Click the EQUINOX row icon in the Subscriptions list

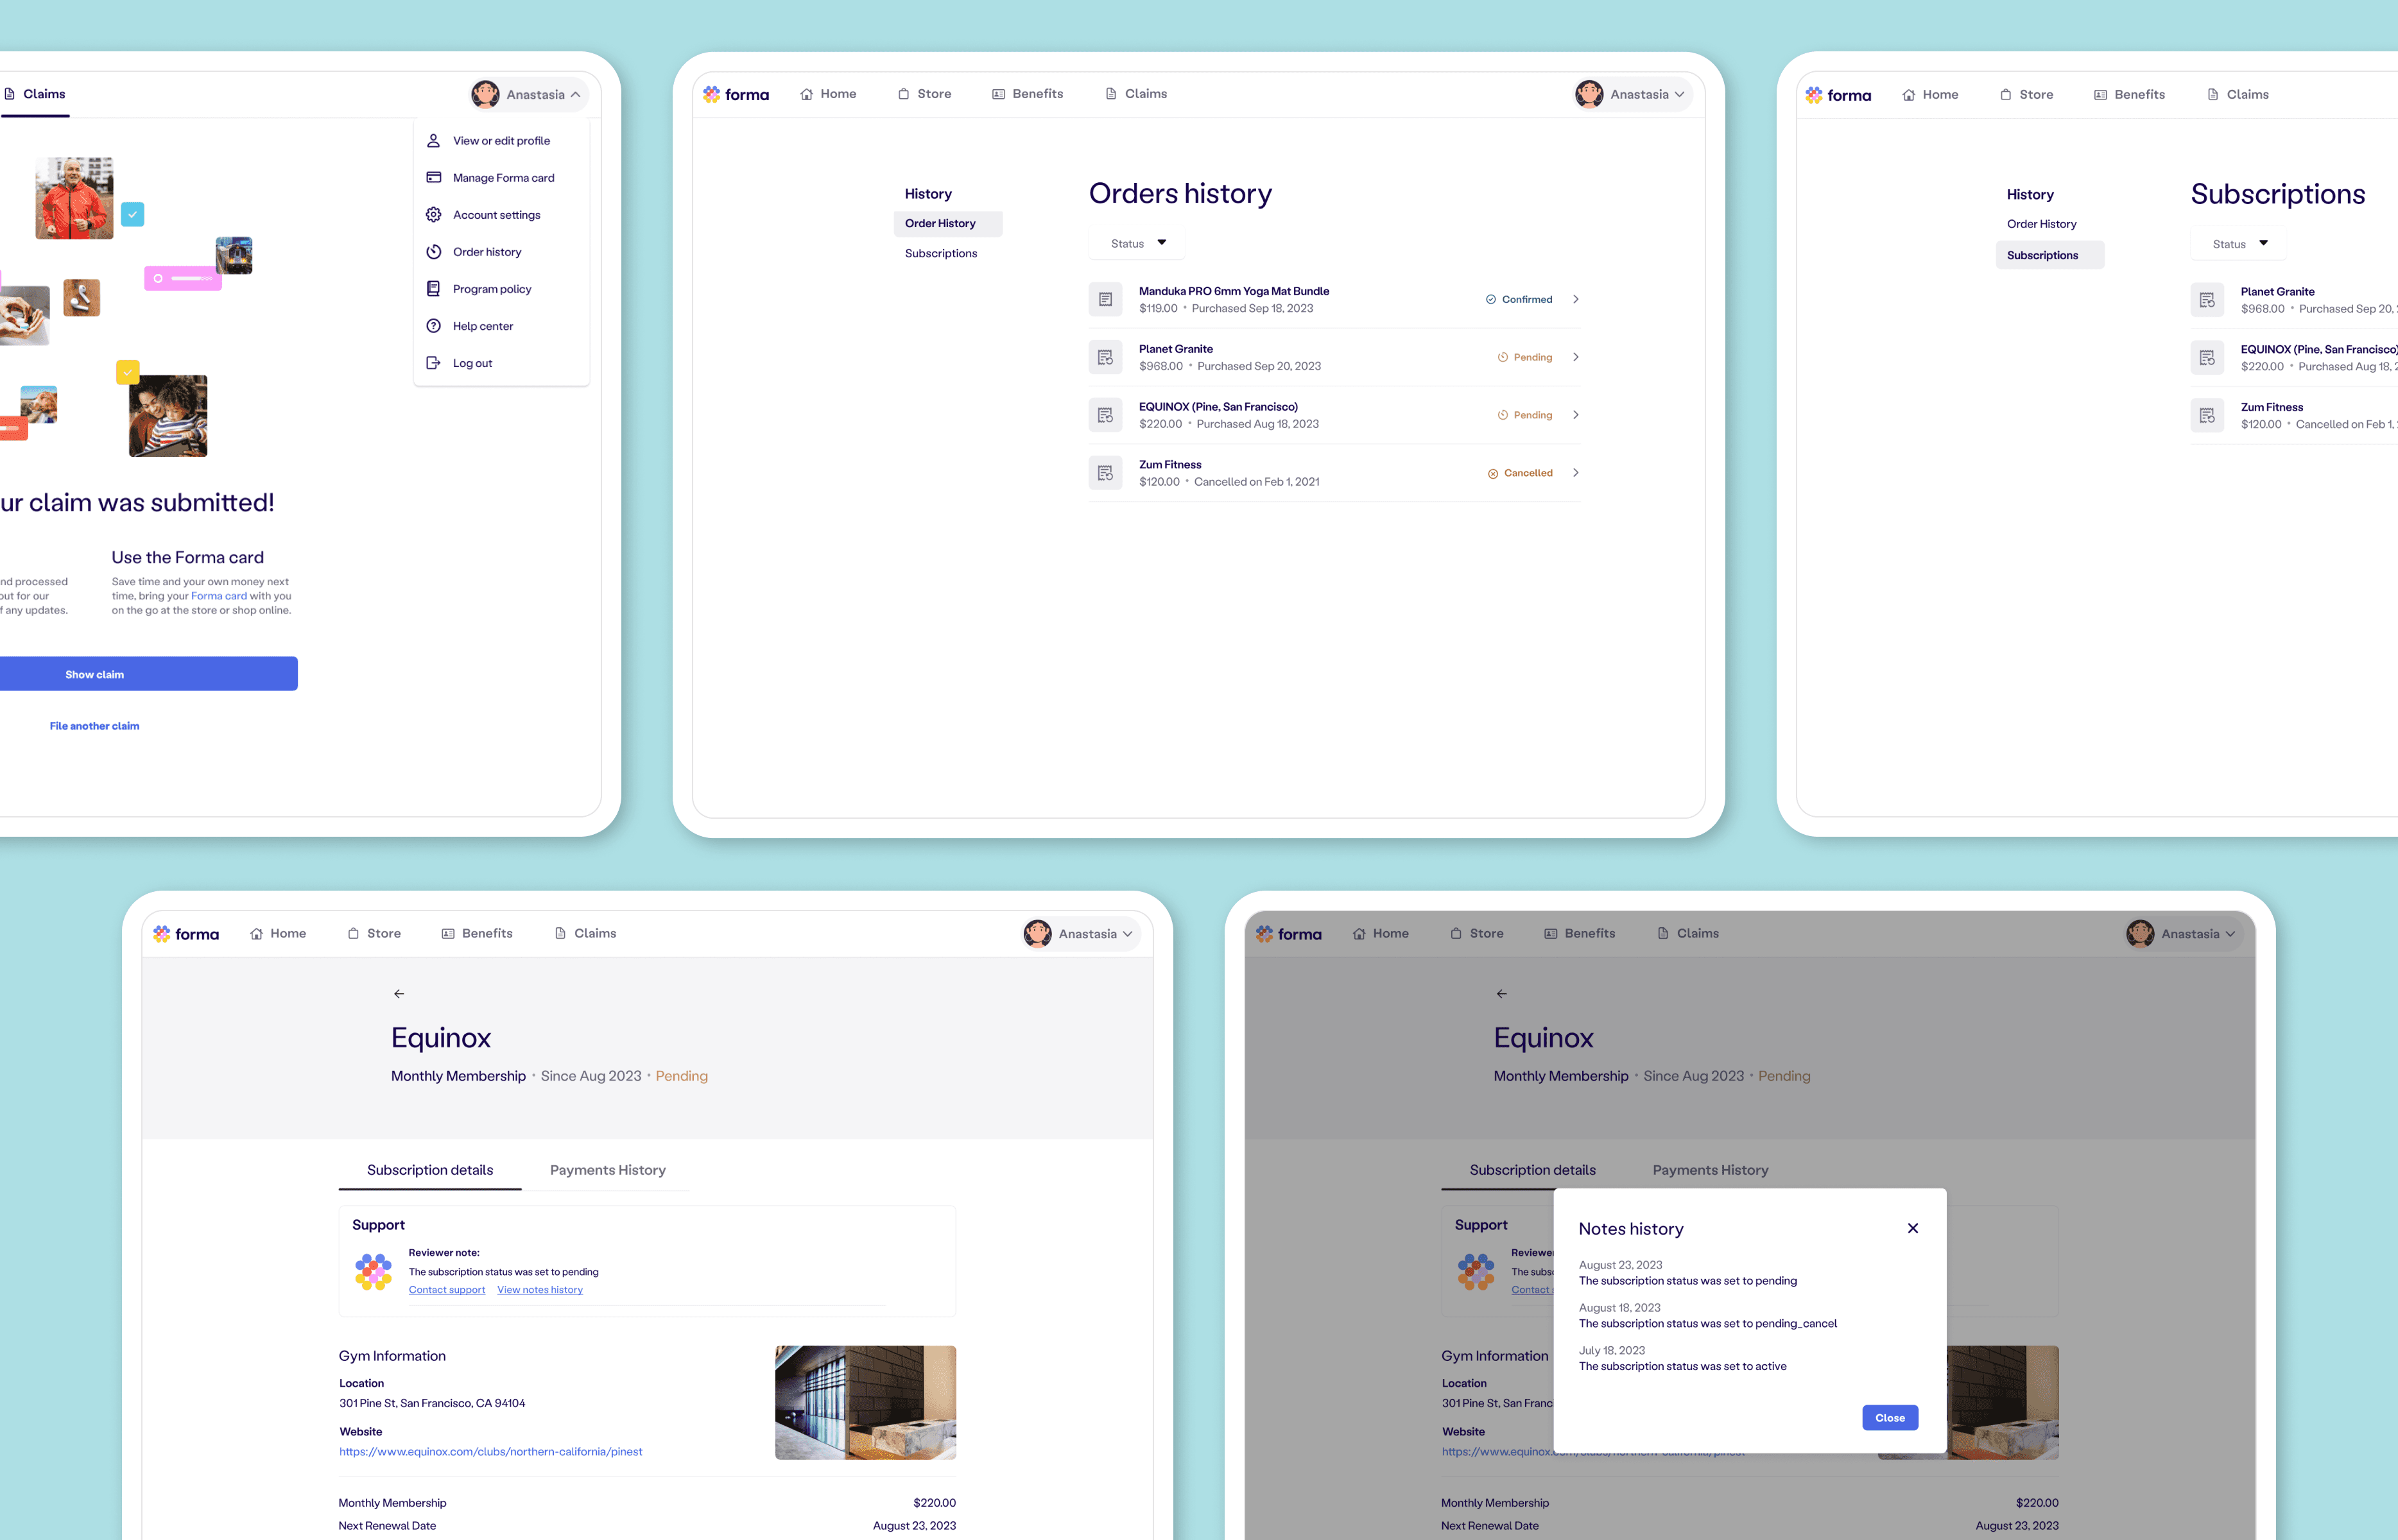[x=2207, y=358]
